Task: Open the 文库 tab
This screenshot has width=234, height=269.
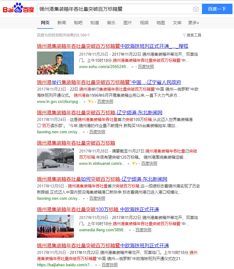Action: pos(177,23)
